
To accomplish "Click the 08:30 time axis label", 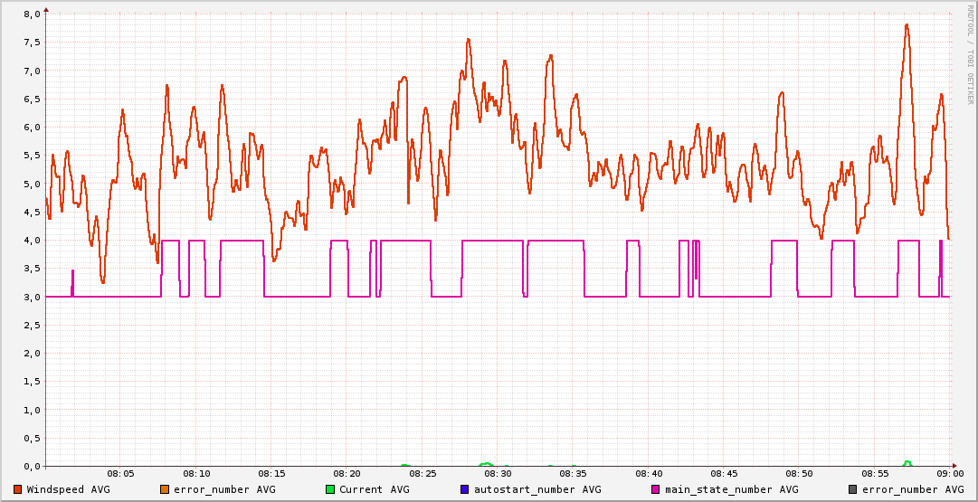I will point(498,473).
